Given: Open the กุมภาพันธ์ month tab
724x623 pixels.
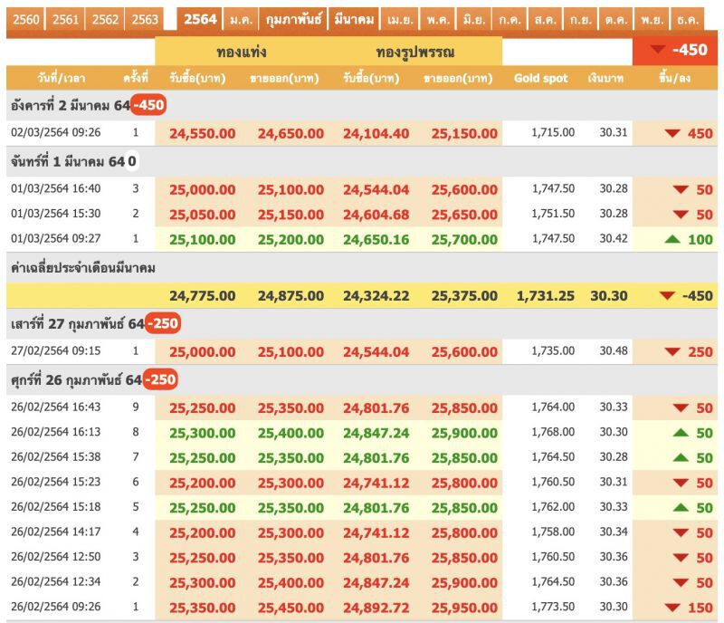Looking at the screenshot, I should (293, 19).
